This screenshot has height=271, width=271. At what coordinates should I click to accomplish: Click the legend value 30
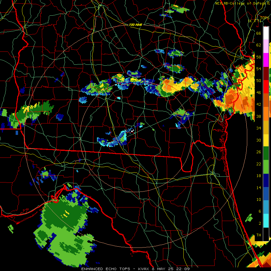tap(259, 140)
